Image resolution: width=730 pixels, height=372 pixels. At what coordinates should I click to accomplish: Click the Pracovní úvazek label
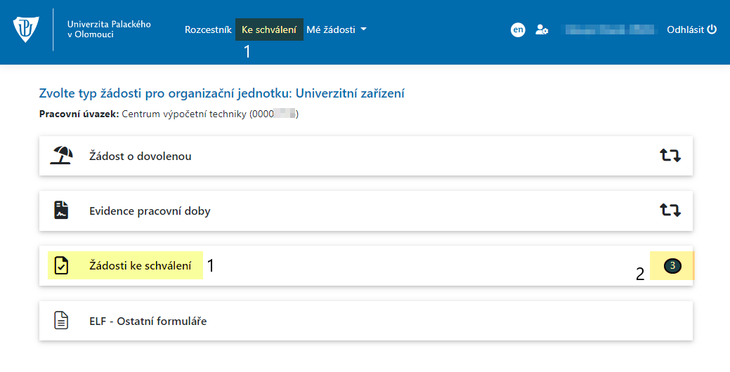79,114
